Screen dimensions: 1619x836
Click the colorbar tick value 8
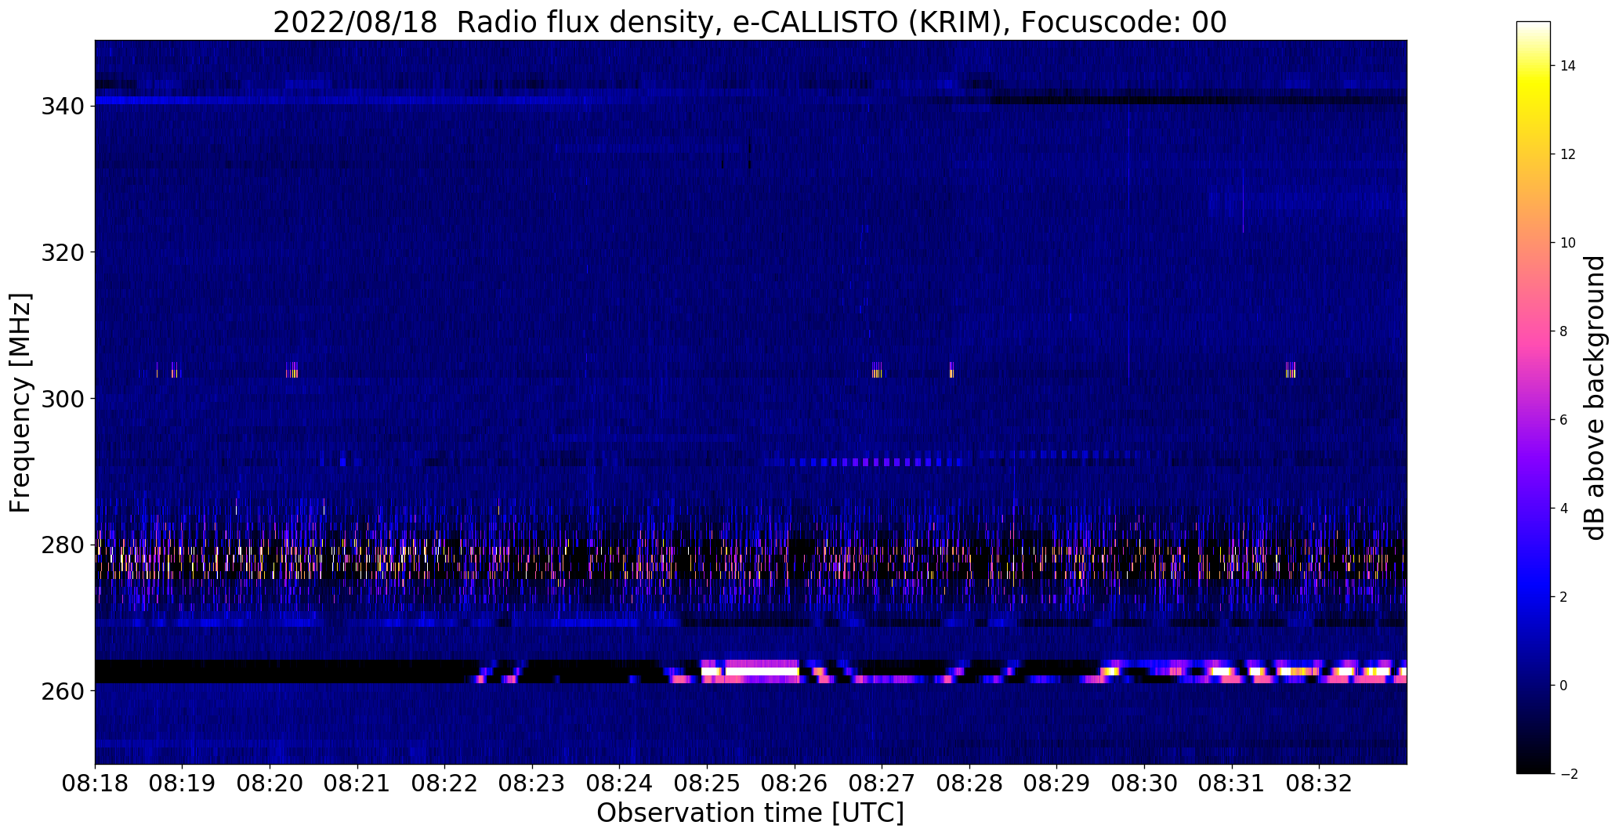pyautogui.click(x=1564, y=331)
